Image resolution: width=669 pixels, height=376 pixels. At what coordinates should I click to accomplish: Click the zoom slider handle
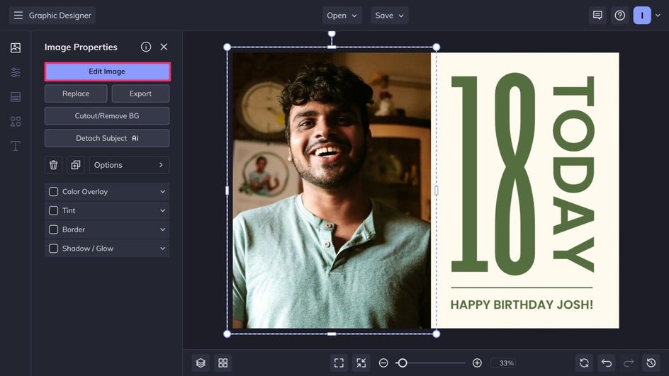[402, 363]
